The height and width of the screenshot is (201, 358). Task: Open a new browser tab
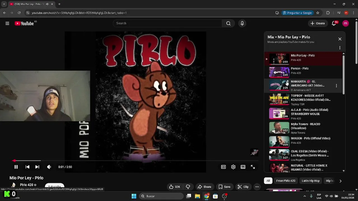pos(59,4)
